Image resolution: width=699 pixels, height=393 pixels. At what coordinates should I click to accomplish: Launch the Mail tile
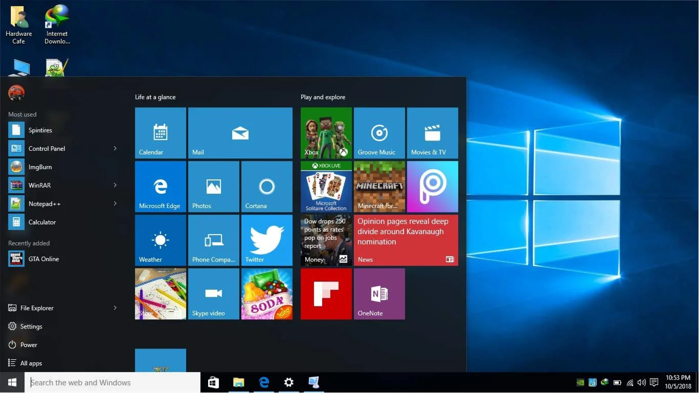240,133
